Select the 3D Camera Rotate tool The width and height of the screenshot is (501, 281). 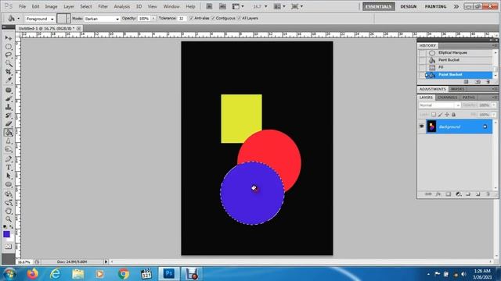tap(9, 203)
